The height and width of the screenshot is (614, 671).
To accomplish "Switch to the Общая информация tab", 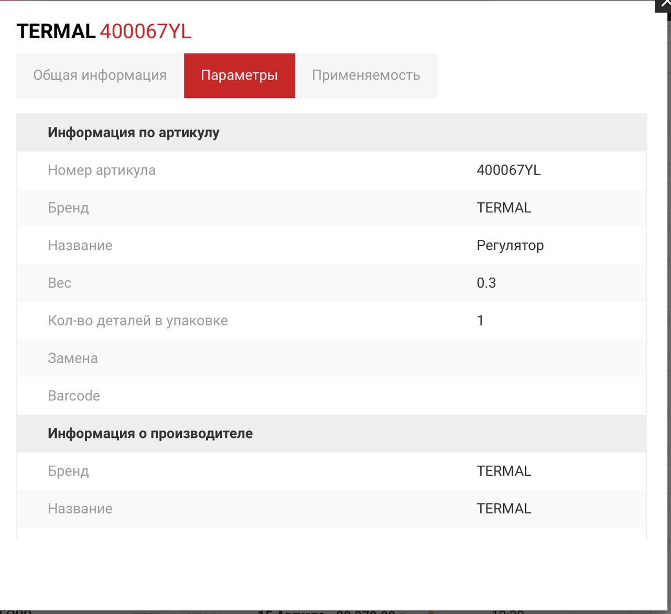I will pyautogui.click(x=100, y=75).
